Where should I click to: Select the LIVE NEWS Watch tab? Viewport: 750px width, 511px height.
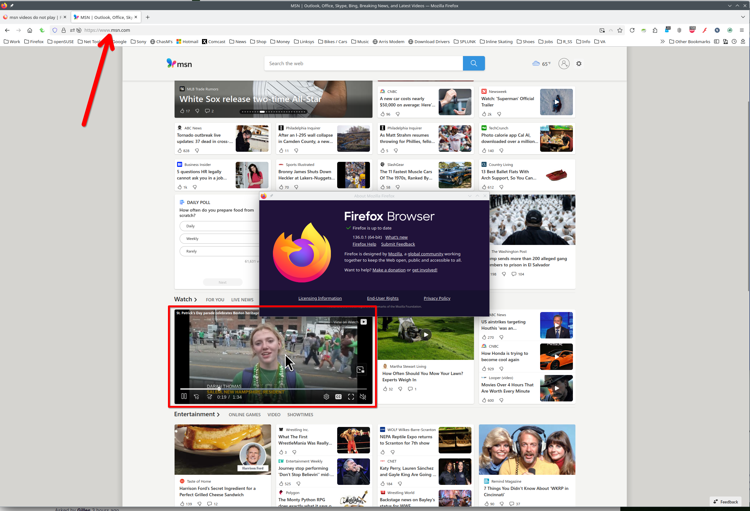pyautogui.click(x=242, y=300)
